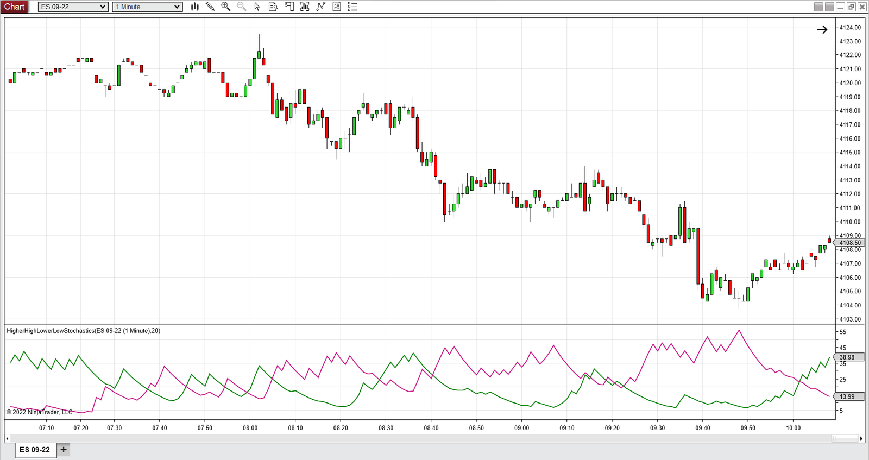This screenshot has height=460, width=869.
Task: Select the drawing tools pencil icon
Action: click(x=210, y=7)
